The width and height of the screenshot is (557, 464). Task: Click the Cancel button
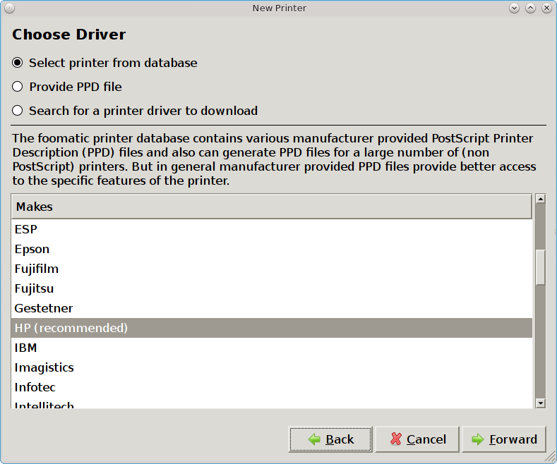417,439
